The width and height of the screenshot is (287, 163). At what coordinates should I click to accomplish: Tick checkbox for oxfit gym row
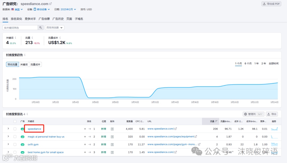(x=15, y=144)
